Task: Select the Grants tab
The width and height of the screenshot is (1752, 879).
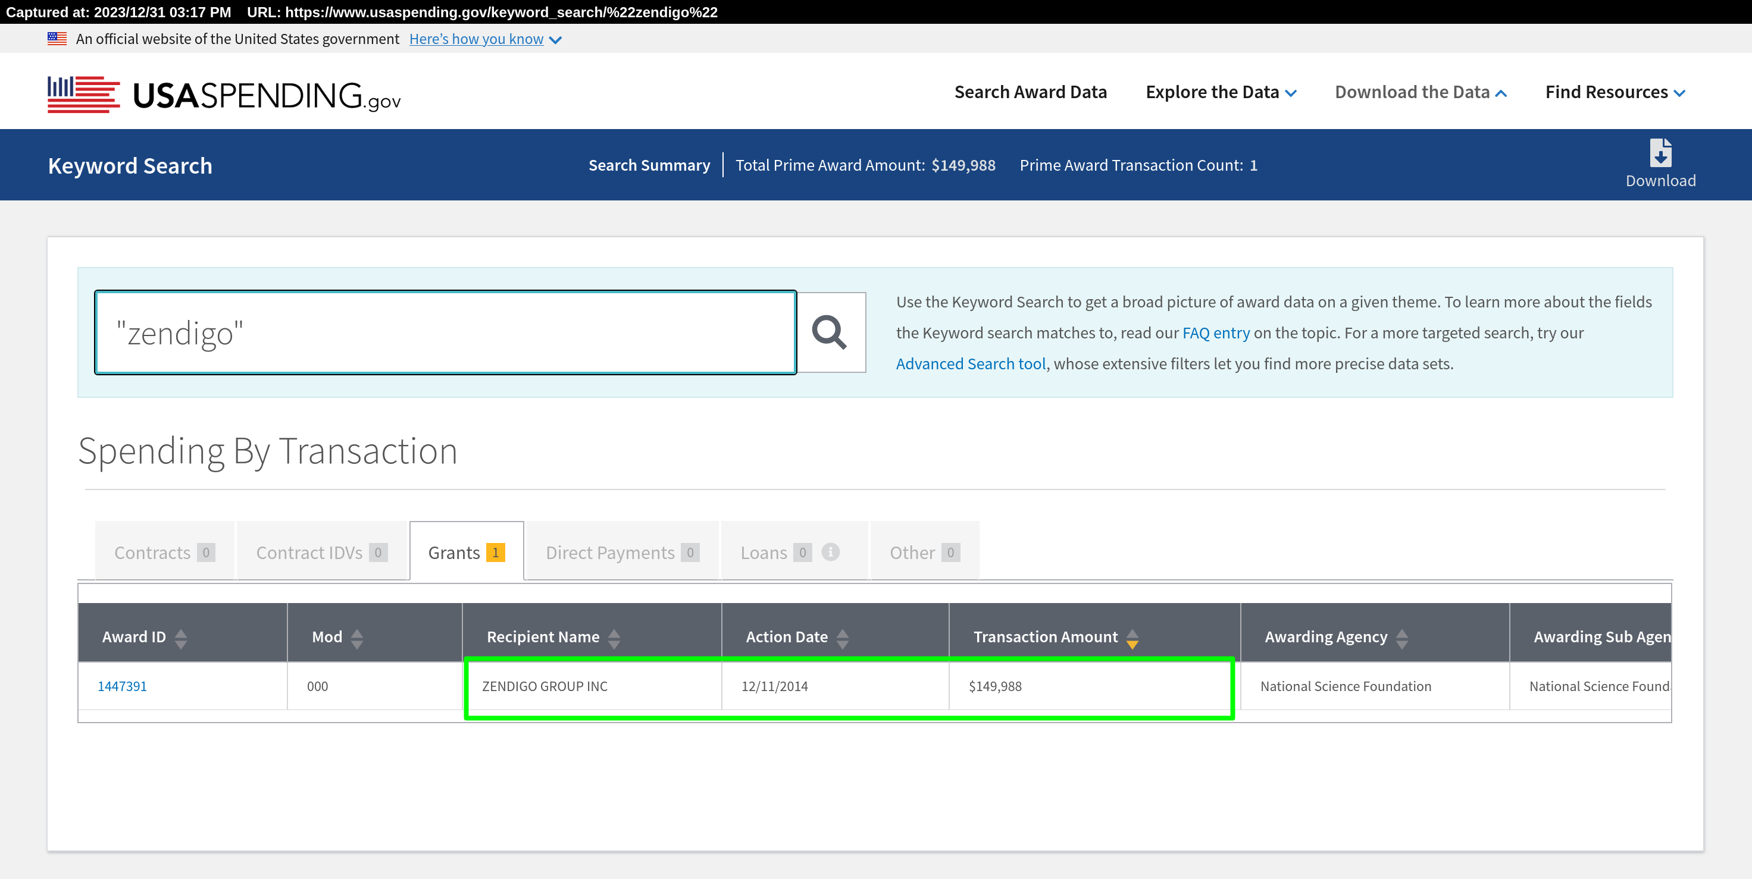Action: coord(467,551)
